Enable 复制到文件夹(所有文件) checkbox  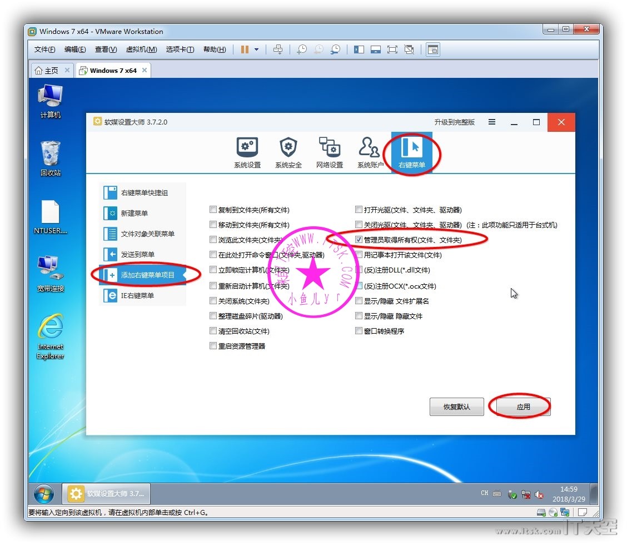click(x=213, y=210)
